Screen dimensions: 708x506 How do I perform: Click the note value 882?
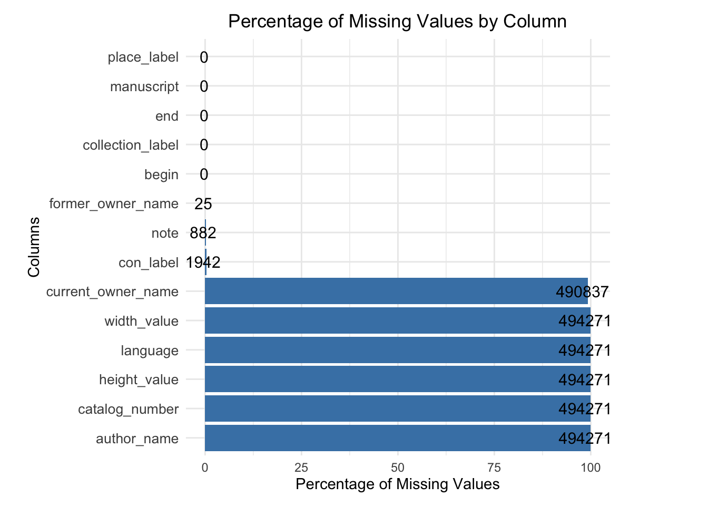(x=203, y=233)
